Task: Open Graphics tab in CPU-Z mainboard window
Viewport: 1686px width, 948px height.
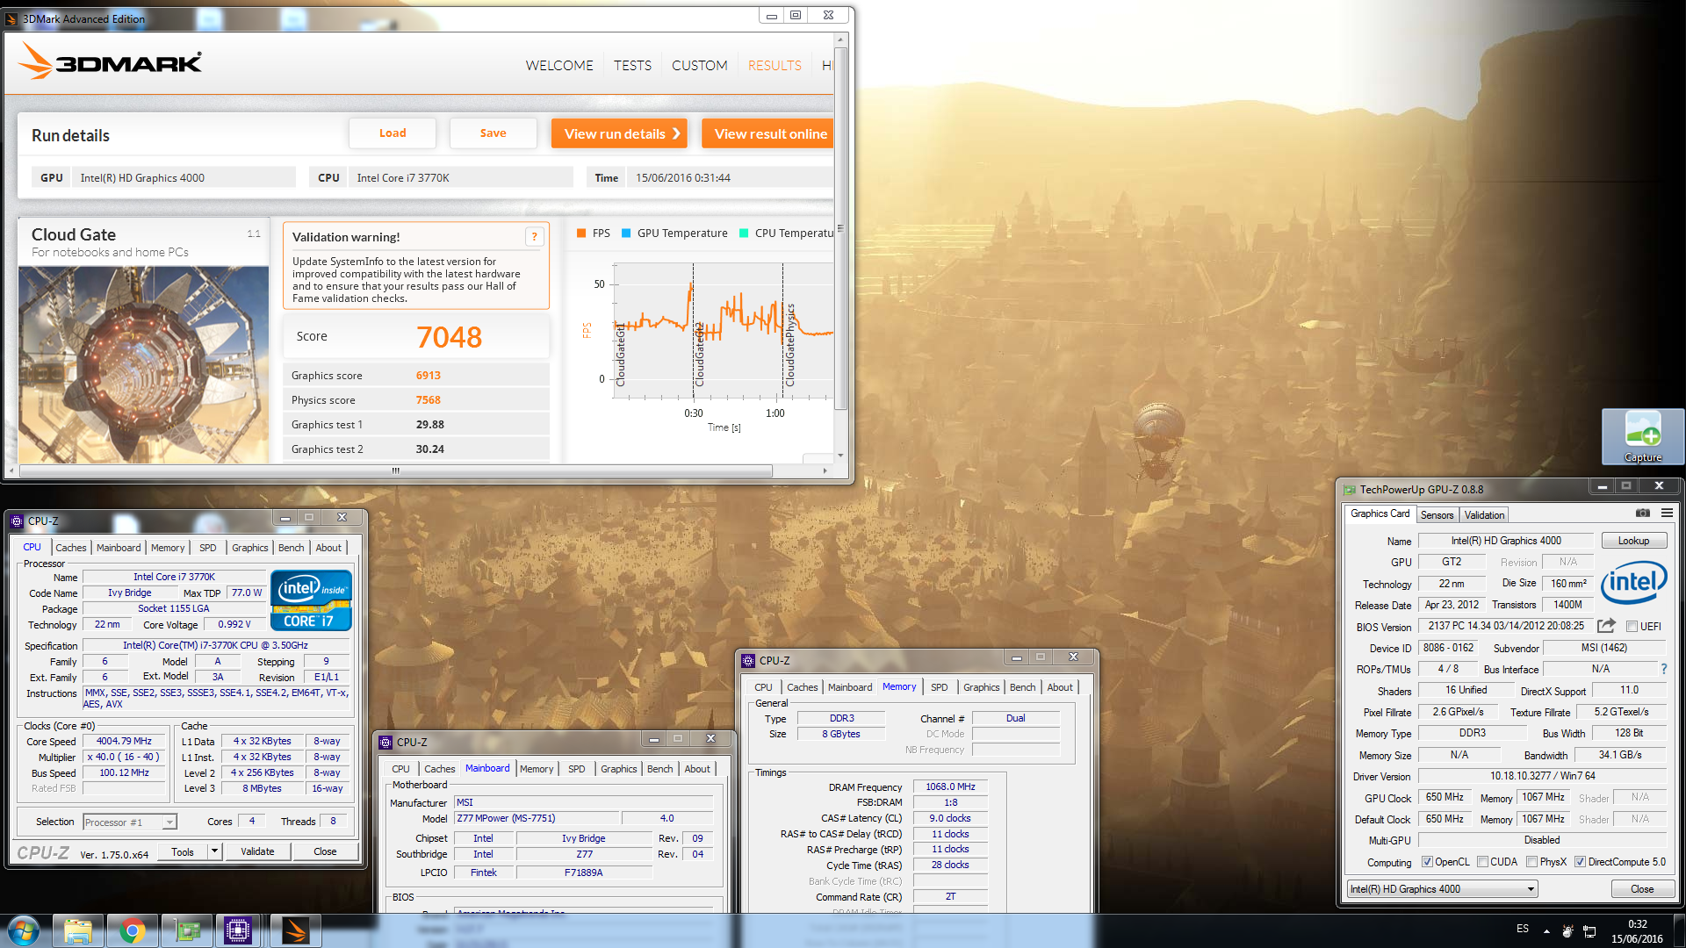Action: (618, 769)
